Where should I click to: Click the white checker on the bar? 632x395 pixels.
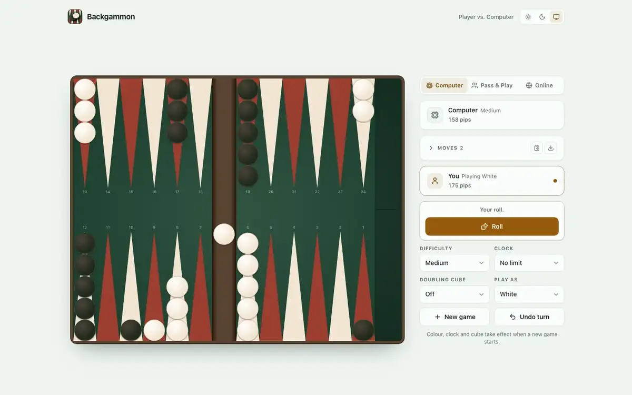click(x=224, y=234)
